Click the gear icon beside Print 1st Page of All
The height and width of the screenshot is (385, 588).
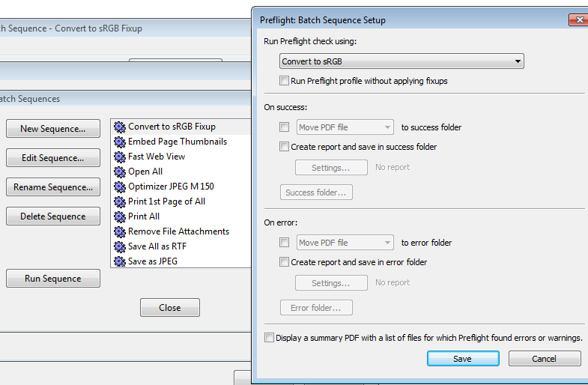coord(120,202)
